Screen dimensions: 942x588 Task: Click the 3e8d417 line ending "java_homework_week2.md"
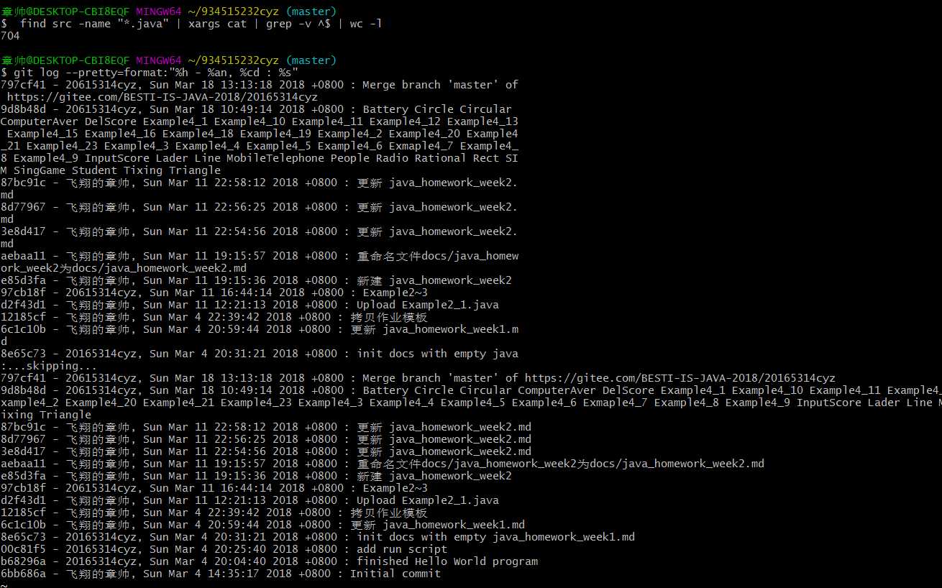point(266,451)
